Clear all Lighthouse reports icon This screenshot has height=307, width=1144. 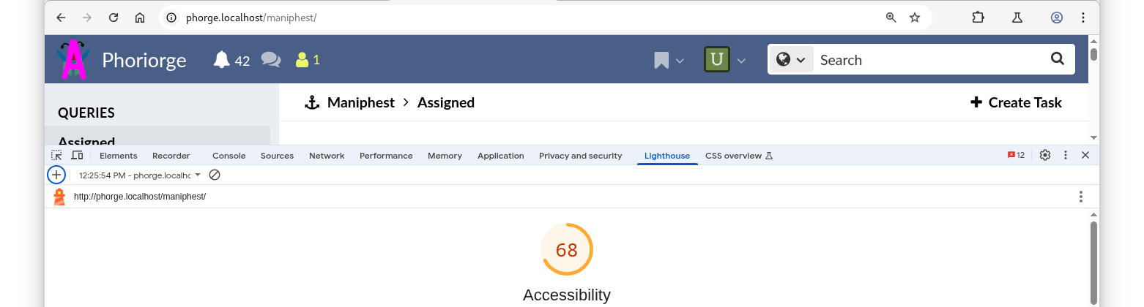(215, 175)
